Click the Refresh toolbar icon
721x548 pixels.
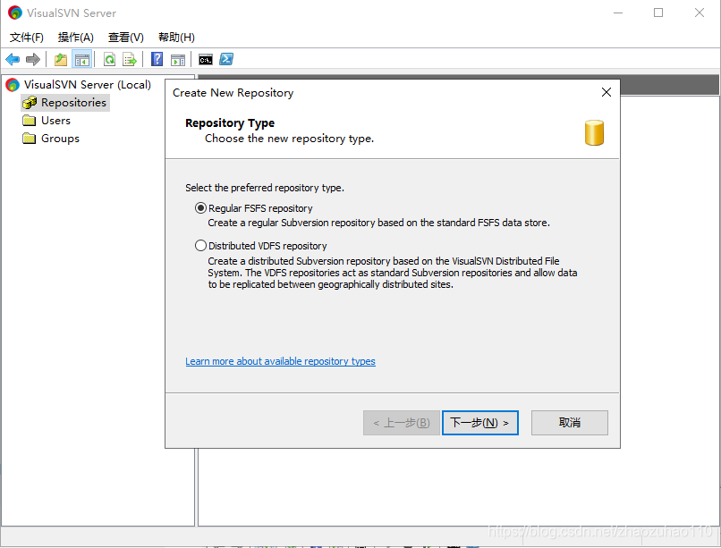coord(109,59)
